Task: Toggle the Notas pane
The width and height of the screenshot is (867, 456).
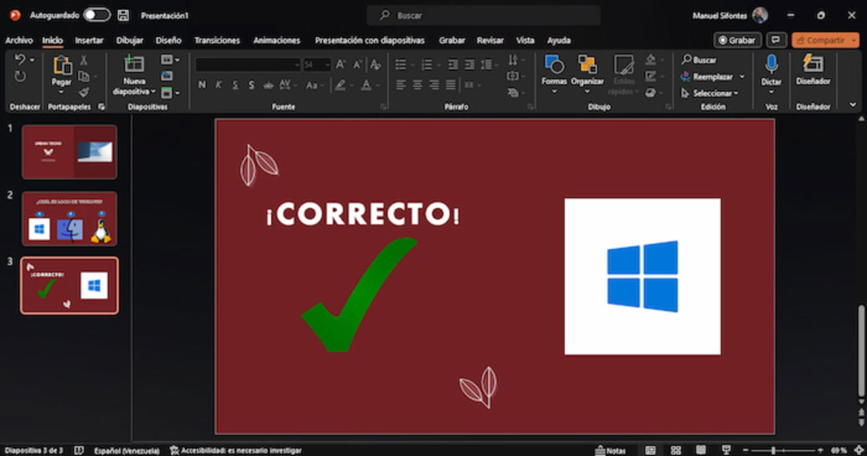Action: (x=610, y=450)
